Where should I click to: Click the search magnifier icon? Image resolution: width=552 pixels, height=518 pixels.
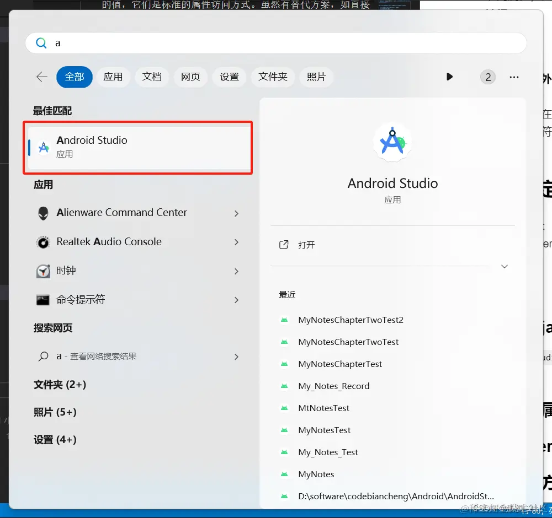coord(41,43)
